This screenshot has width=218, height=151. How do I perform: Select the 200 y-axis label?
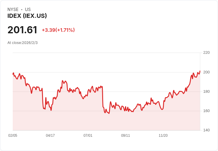point(206,72)
